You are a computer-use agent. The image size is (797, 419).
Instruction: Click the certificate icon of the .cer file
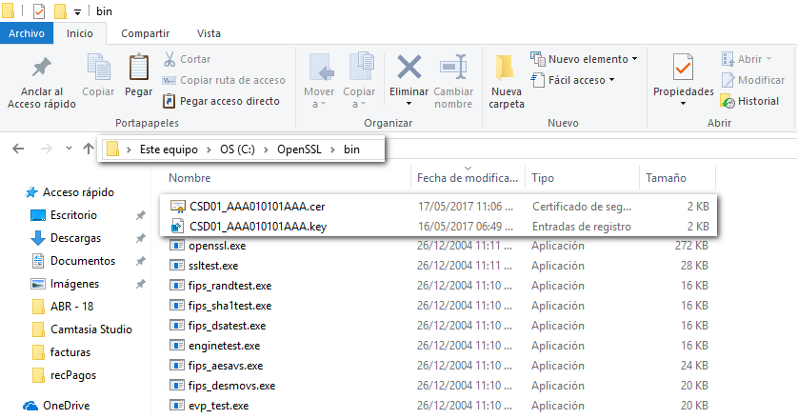click(177, 207)
